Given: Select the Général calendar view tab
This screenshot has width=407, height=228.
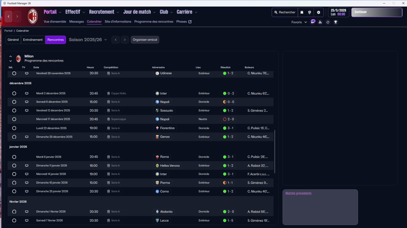Looking at the screenshot, I should (13, 40).
